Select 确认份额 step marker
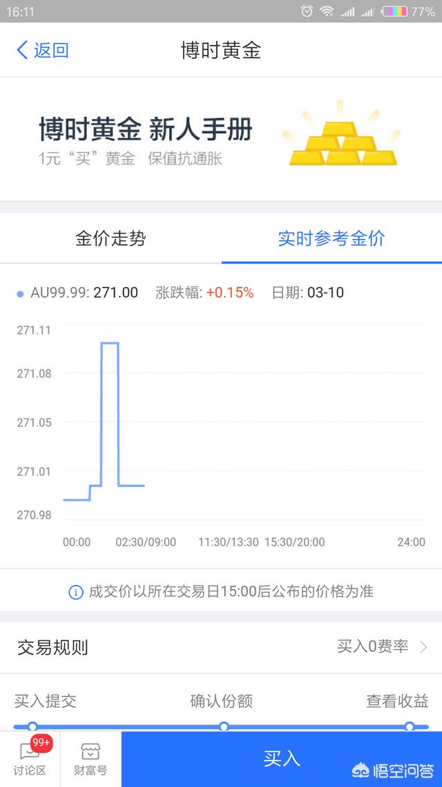Viewport: 442px width, 787px height. click(x=224, y=726)
